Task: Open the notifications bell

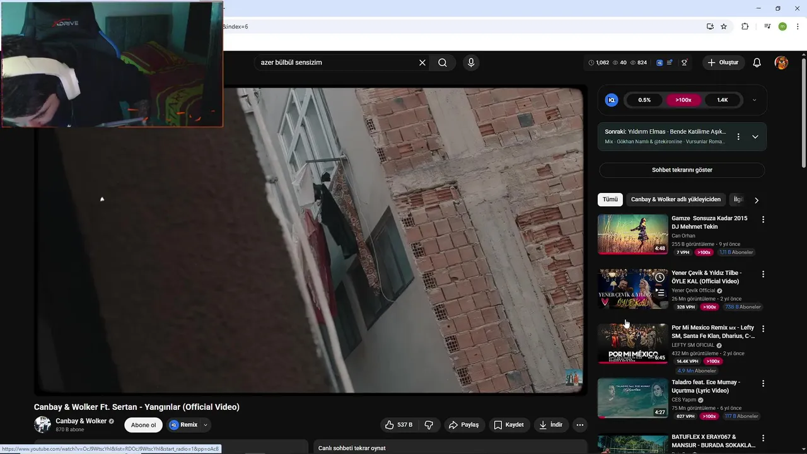Action: coord(757,62)
